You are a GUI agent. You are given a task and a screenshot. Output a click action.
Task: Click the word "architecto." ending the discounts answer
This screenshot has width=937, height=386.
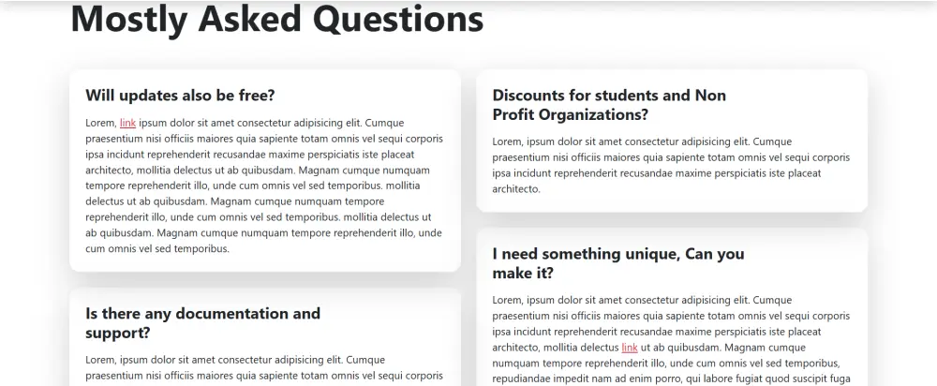(x=516, y=189)
